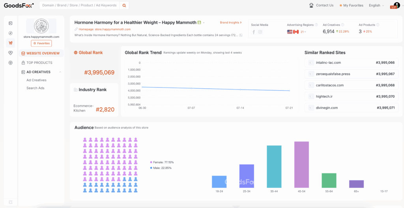Click the Favorites button under store logo

(41, 43)
